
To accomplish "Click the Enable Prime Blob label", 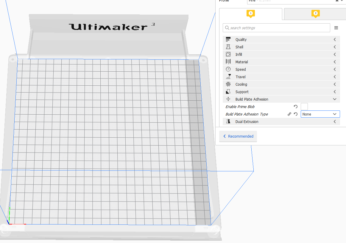I will (x=240, y=107).
